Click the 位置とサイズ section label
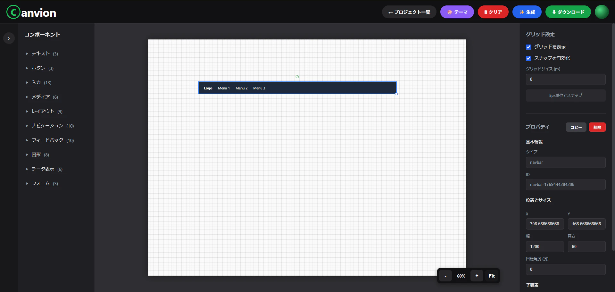 coord(538,200)
